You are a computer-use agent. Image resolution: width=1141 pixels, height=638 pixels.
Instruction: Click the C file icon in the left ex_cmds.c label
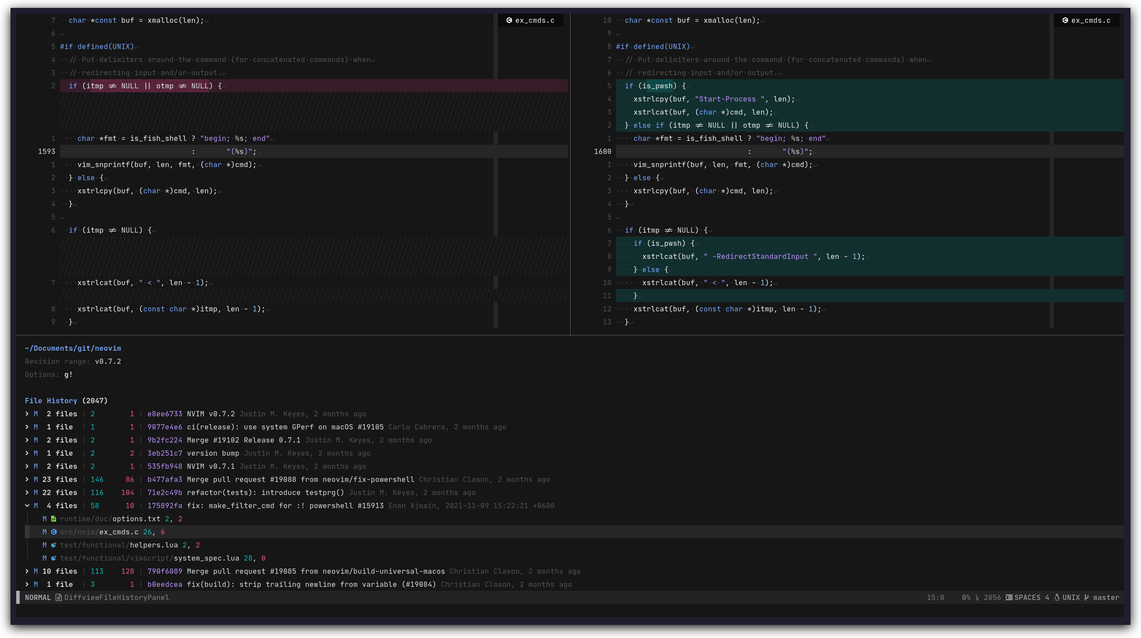pos(509,21)
